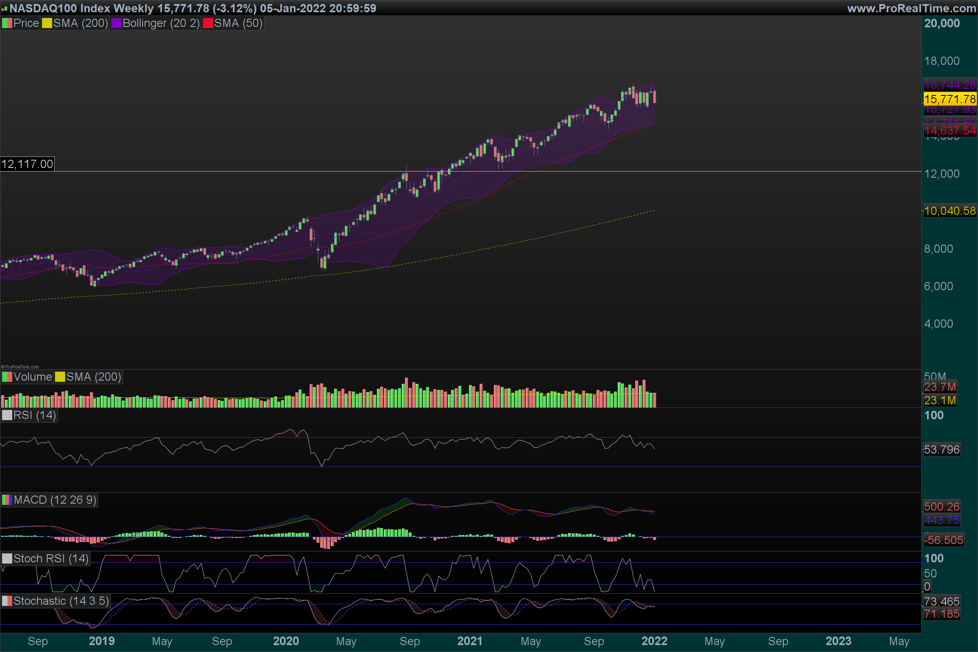Click the yellow 15,771.78 current price tag
The width and height of the screenshot is (978, 652).
coord(950,99)
